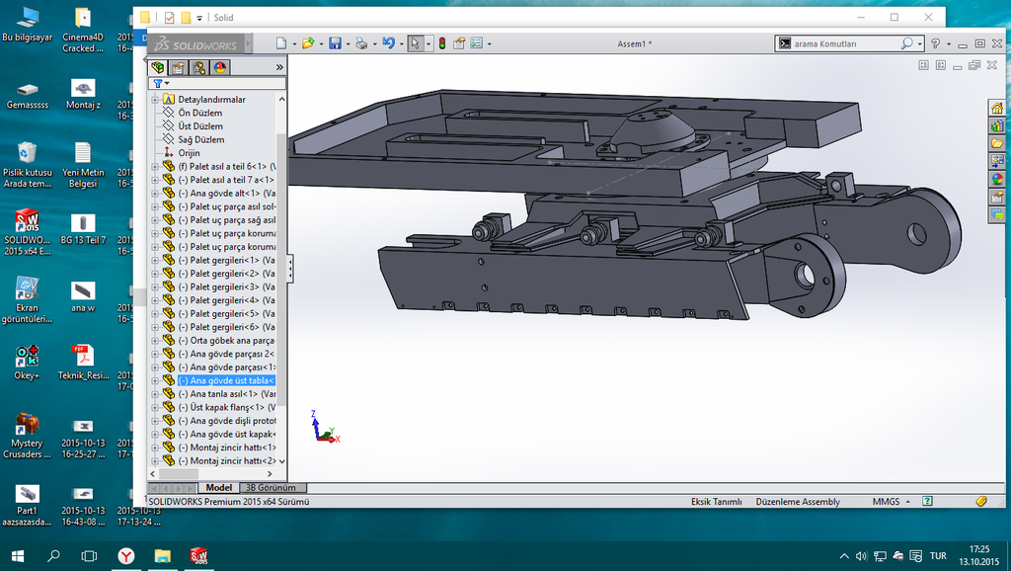Open the PropertyManager panel tab
This screenshot has height=571, width=1011.
click(x=178, y=67)
